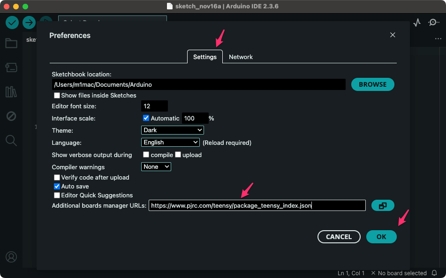Select the Settings tab
The width and height of the screenshot is (446, 278).
pos(205,57)
